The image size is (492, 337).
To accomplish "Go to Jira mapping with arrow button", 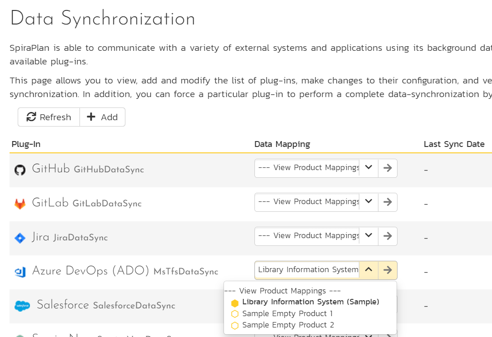I will [388, 236].
